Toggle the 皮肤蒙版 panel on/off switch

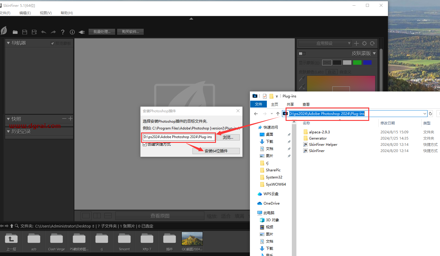(x=302, y=54)
